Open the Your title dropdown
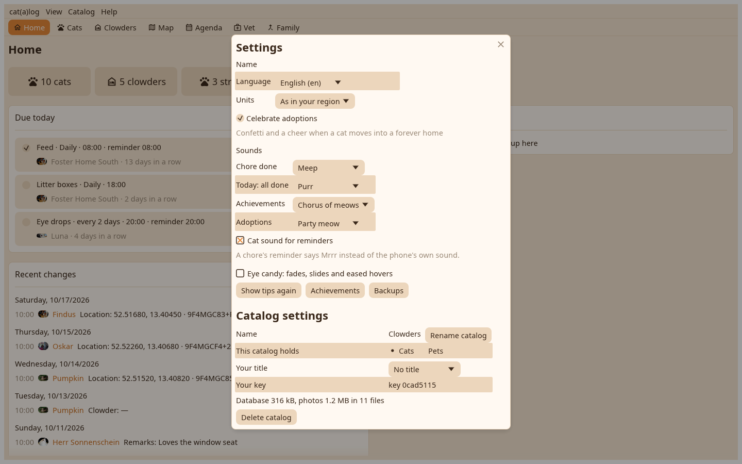Viewport: 742px width, 464px height. [425, 369]
